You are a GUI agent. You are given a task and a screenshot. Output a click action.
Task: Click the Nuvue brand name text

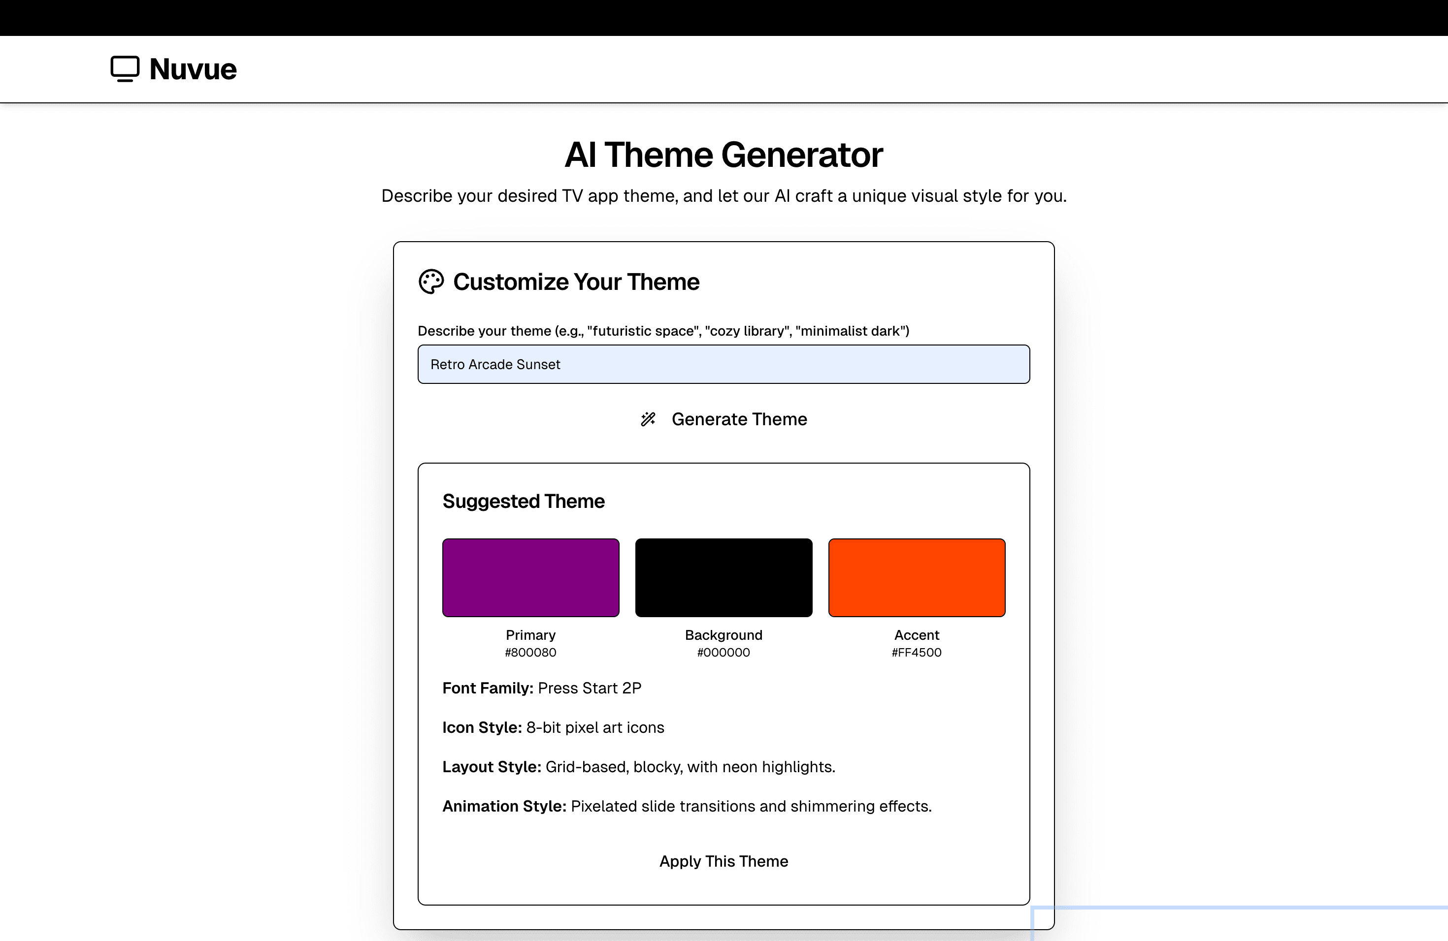coord(193,69)
